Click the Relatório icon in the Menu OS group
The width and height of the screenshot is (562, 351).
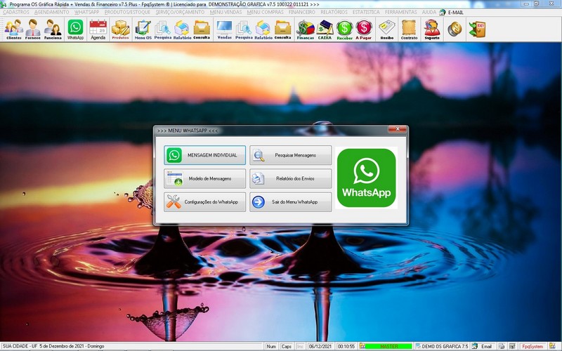tap(182, 29)
